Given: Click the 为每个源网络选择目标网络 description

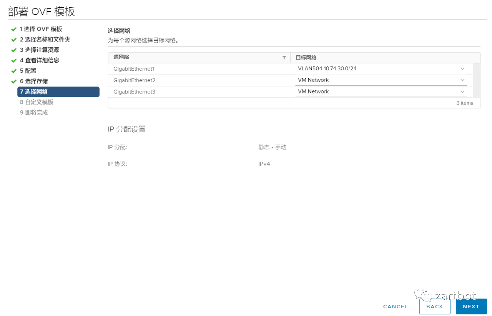Looking at the screenshot, I should [143, 40].
